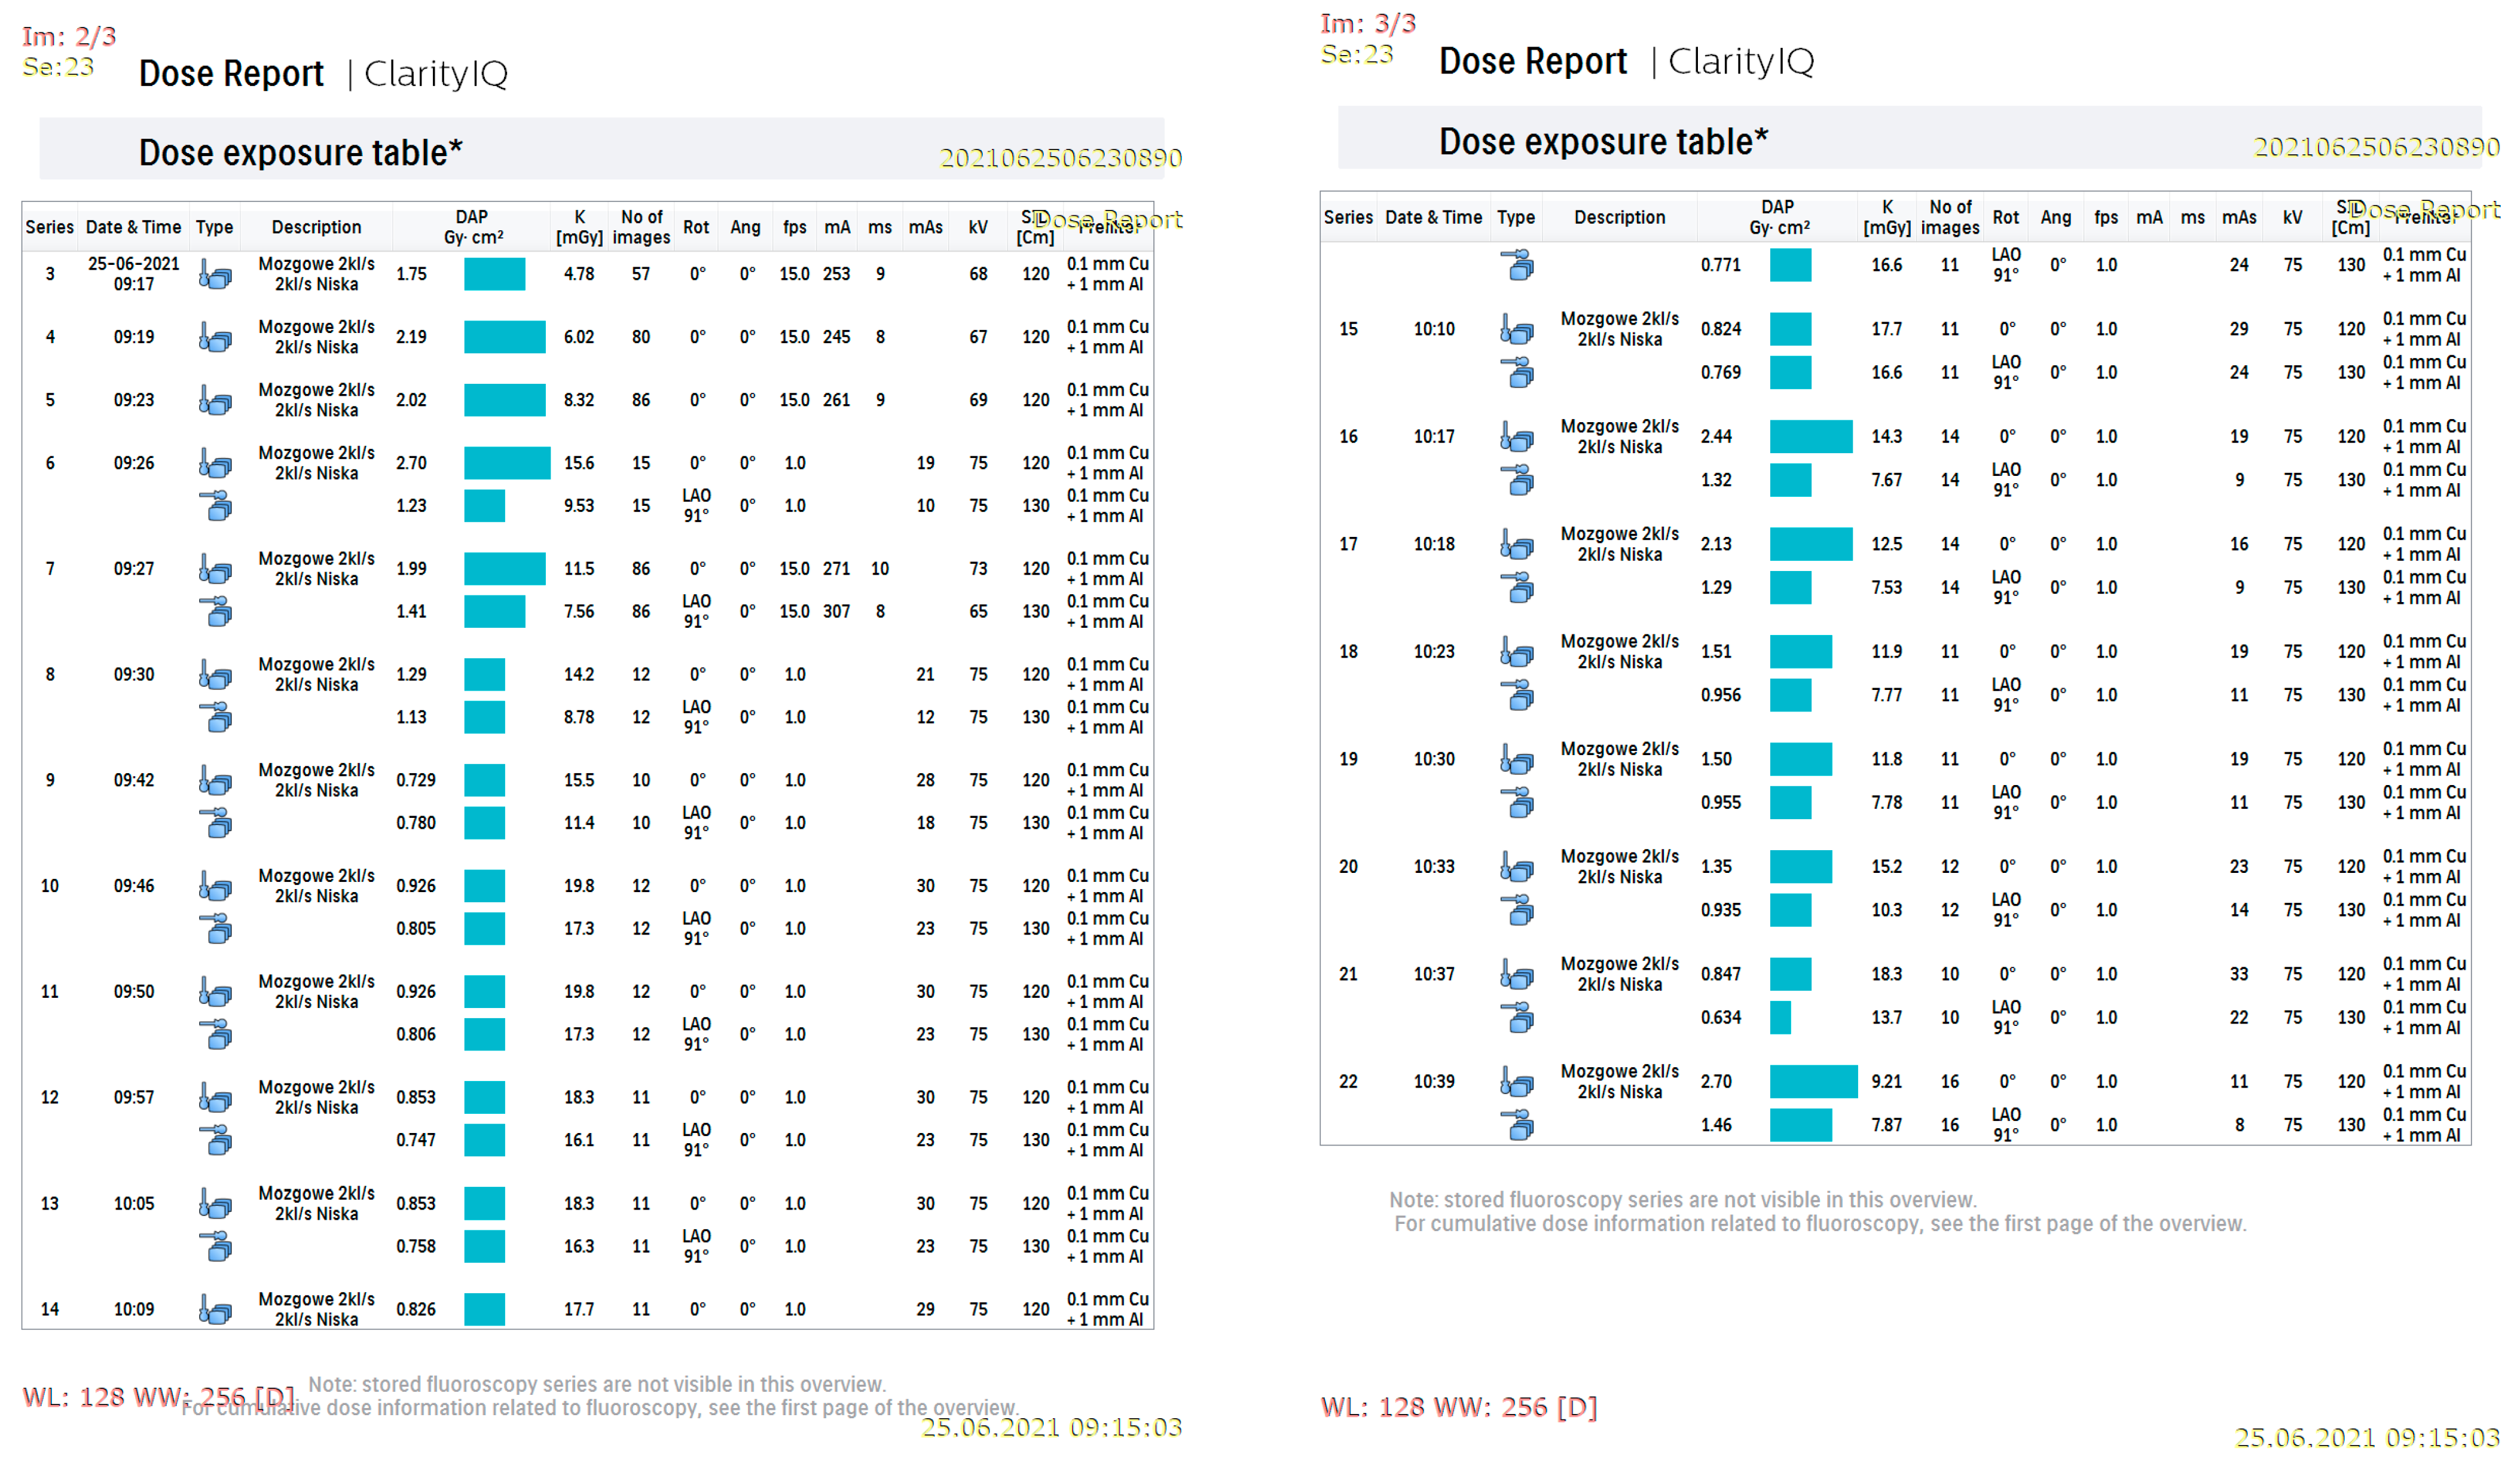Click the short cyan DAP bar beside 0.634

tap(1780, 1017)
